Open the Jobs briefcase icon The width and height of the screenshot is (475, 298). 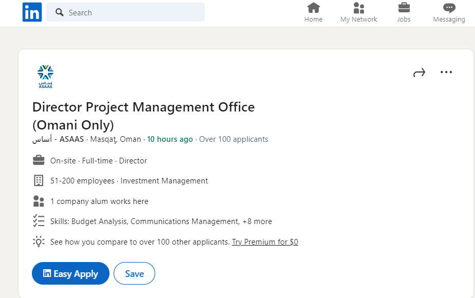click(x=404, y=8)
